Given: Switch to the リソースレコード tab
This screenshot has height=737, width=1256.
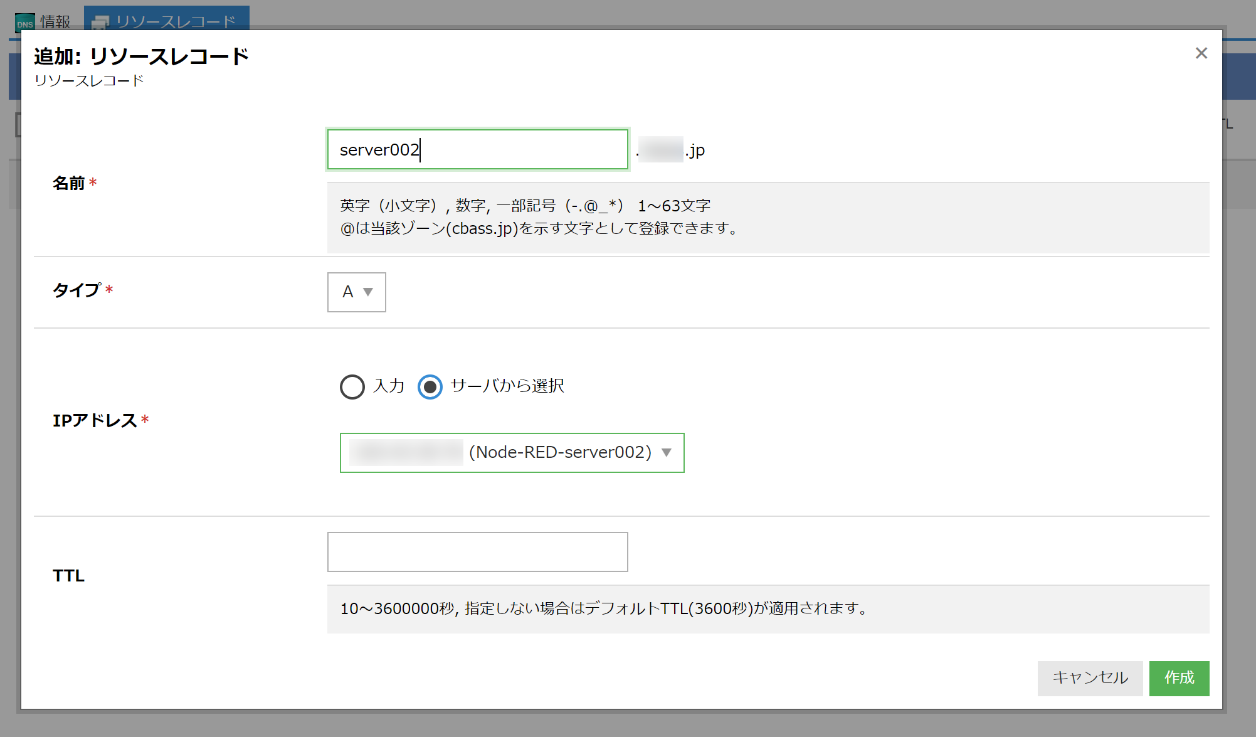Looking at the screenshot, I should pyautogui.click(x=176, y=22).
